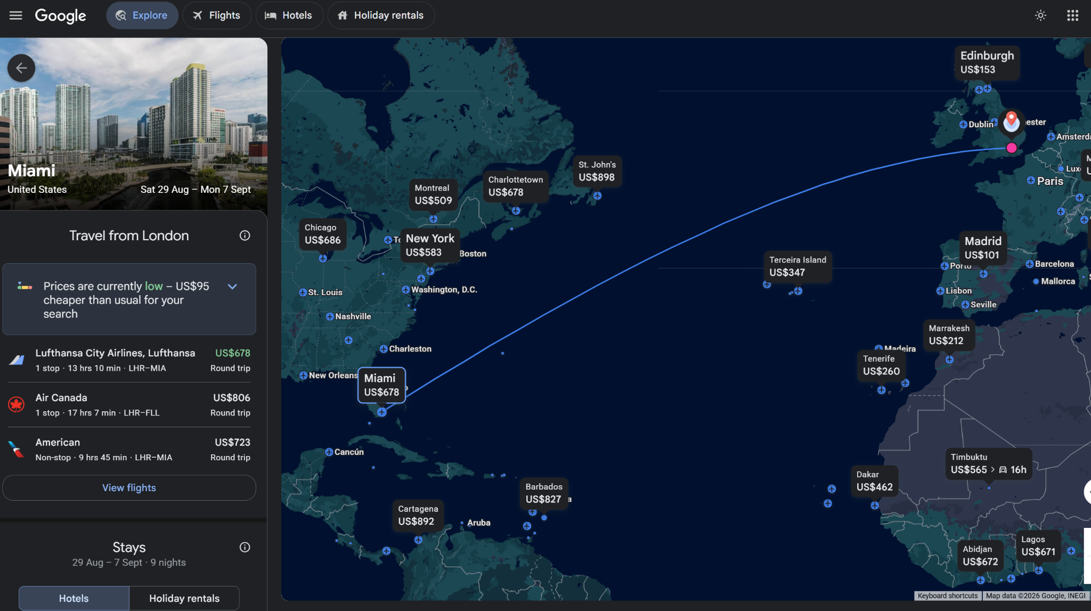1091x611 pixels.
Task: Click the Cancún airport marker
Action: tap(329, 452)
